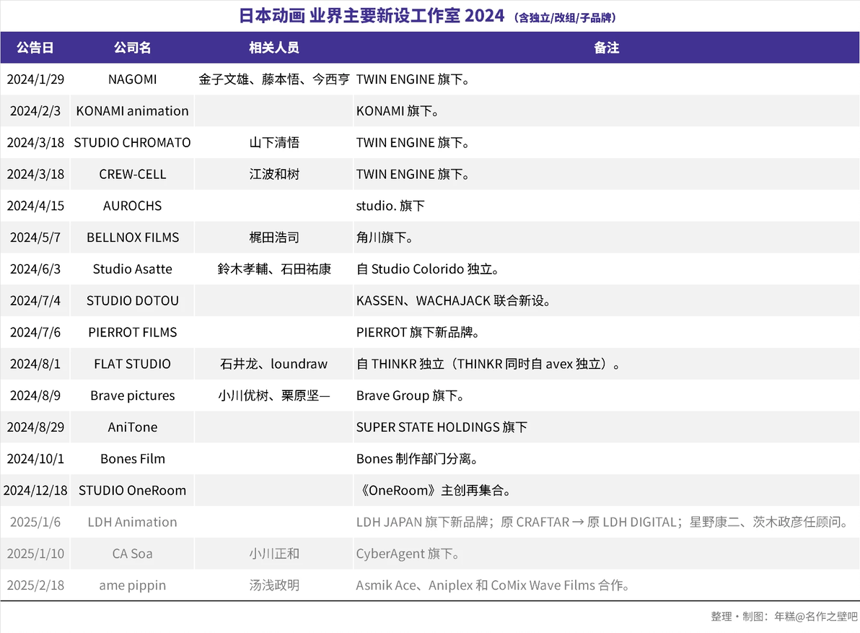Click the note 'SUPER STATE HOLDINGS 旗下'
The width and height of the screenshot is (860, 633).
tap(442, 427)
